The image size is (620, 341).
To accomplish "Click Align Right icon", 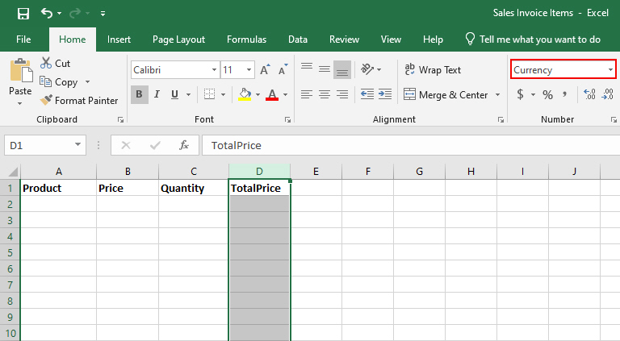I will point(342,94).
